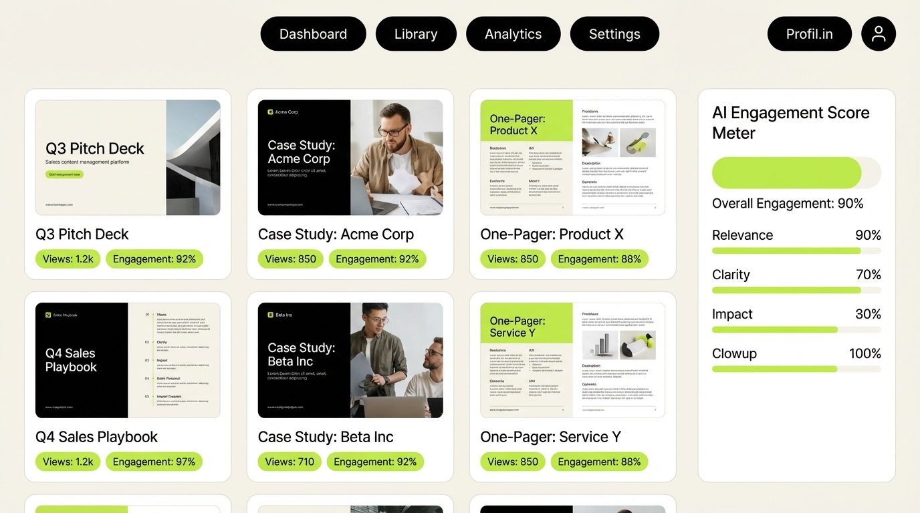
Task: Open the Q4 Sales Playbook thumbnail
Action: coord(128,359)
